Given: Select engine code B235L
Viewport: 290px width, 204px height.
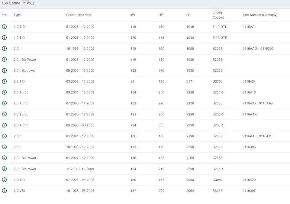Looking at the screenshot, I should (217, 103).
